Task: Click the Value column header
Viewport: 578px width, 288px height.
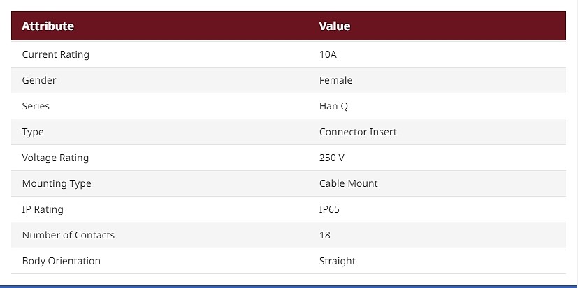Action: (x=335, y=26)
